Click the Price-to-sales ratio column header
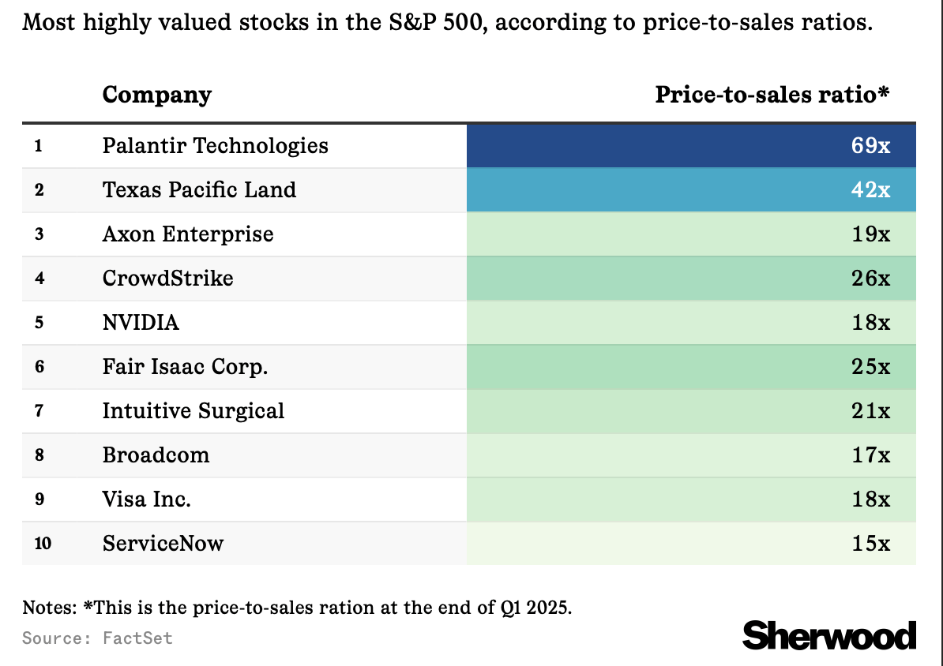Screen dimensions: 943x666 coord(772,95)
